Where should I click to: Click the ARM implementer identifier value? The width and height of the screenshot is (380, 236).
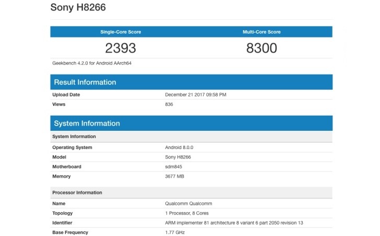tap(234, 223)
